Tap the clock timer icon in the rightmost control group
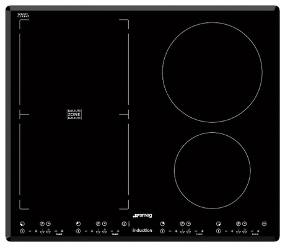Screen dimensions: 285x247 [244, 223]
